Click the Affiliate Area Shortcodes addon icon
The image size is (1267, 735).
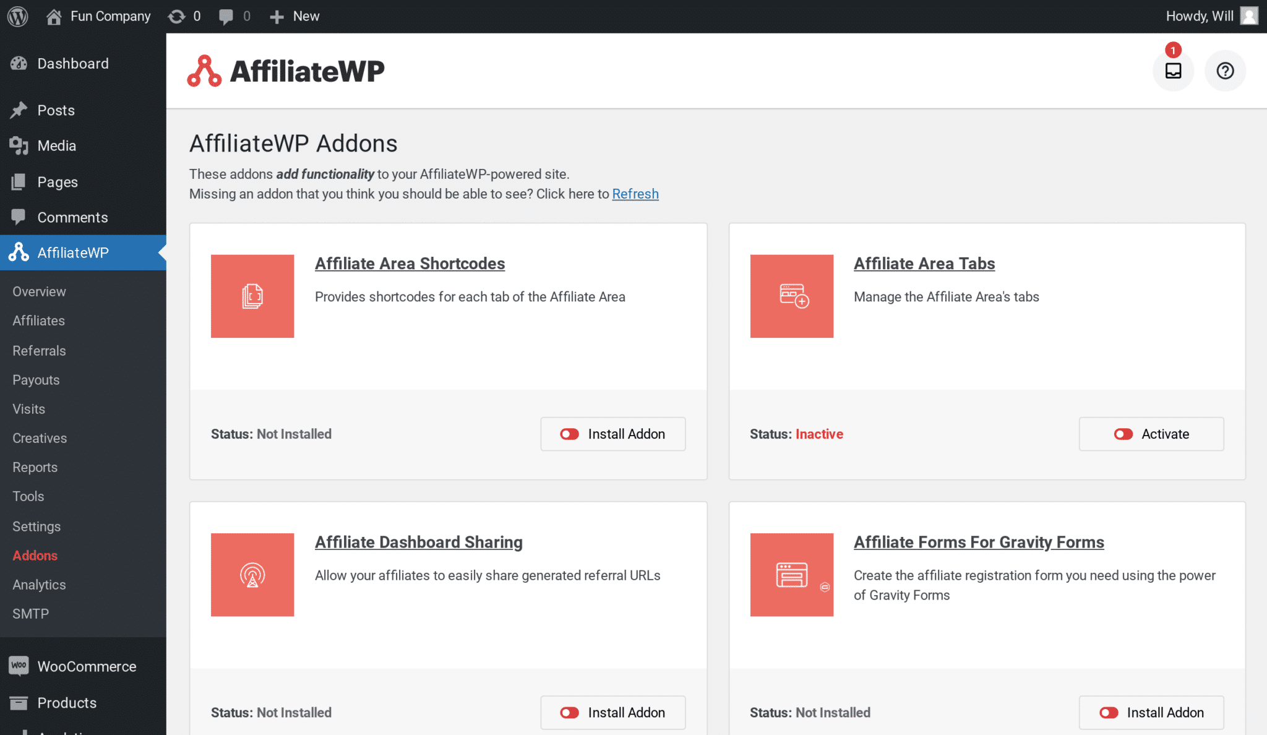pyautogui.click(x=252, y=296)
